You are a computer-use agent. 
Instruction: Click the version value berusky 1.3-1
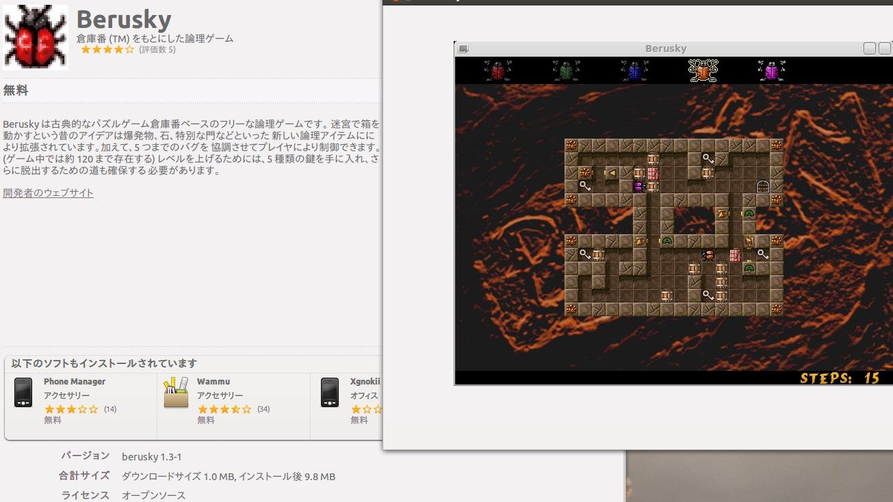point(152,457)
